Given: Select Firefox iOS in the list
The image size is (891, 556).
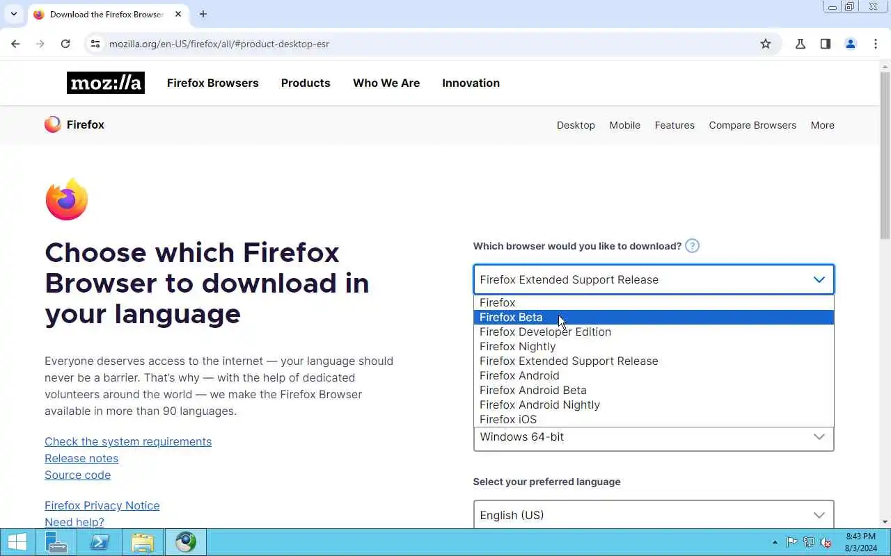Looking at the screenshot, I should (654, 419).
